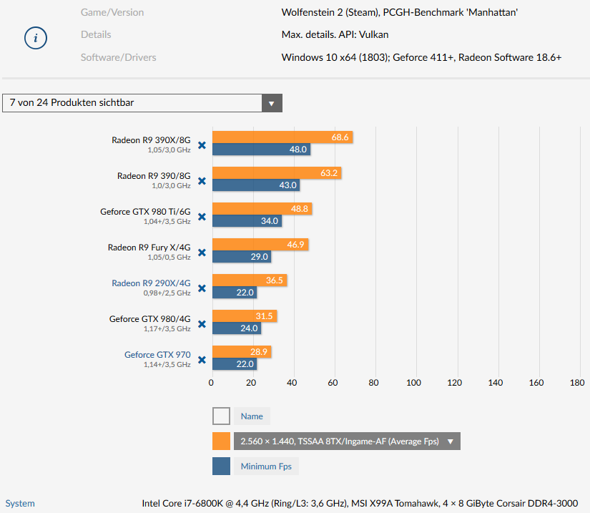Click the Minimum Fps legend button
Image resolution: width=590 pixels, height=513 pixels.
pos(266,466)
